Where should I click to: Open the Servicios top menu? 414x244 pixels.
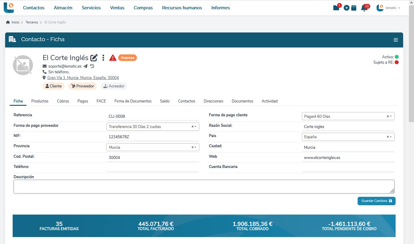[x=91, y=8]
